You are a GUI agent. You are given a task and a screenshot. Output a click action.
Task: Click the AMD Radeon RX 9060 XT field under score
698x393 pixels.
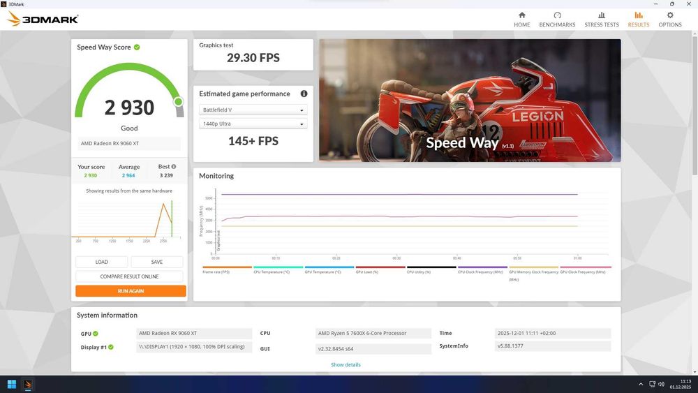tap(129, 143)
